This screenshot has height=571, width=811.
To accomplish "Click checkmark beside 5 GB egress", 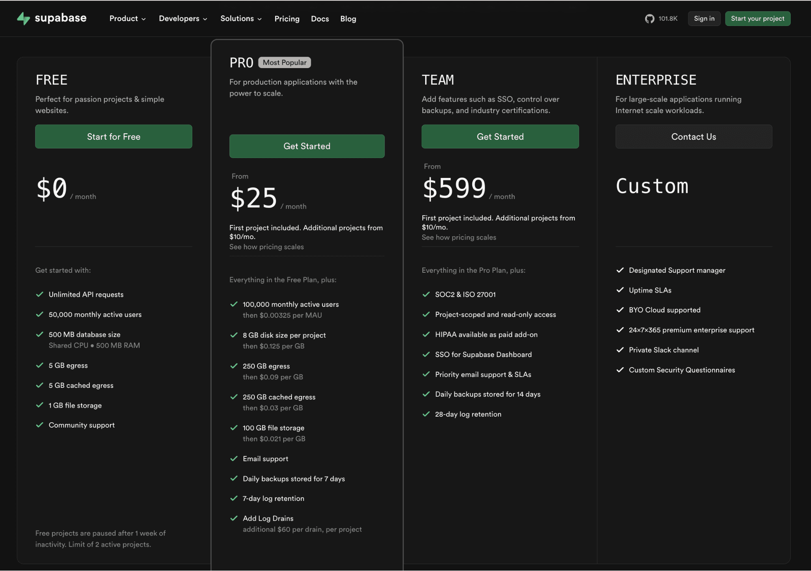I will [x=39, y=366].
